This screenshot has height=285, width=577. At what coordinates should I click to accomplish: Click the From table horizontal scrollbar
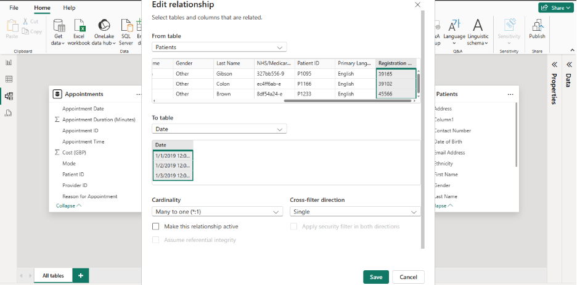[x=347, y=100]
